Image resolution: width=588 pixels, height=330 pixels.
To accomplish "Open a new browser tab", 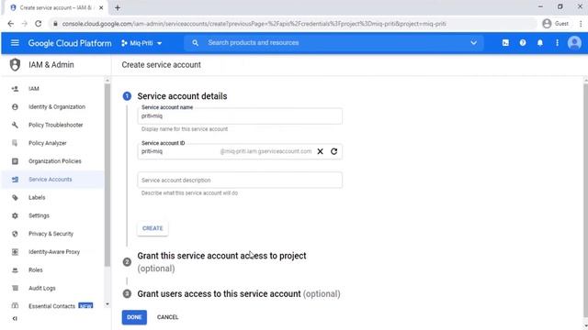I will tap(118, 7).
